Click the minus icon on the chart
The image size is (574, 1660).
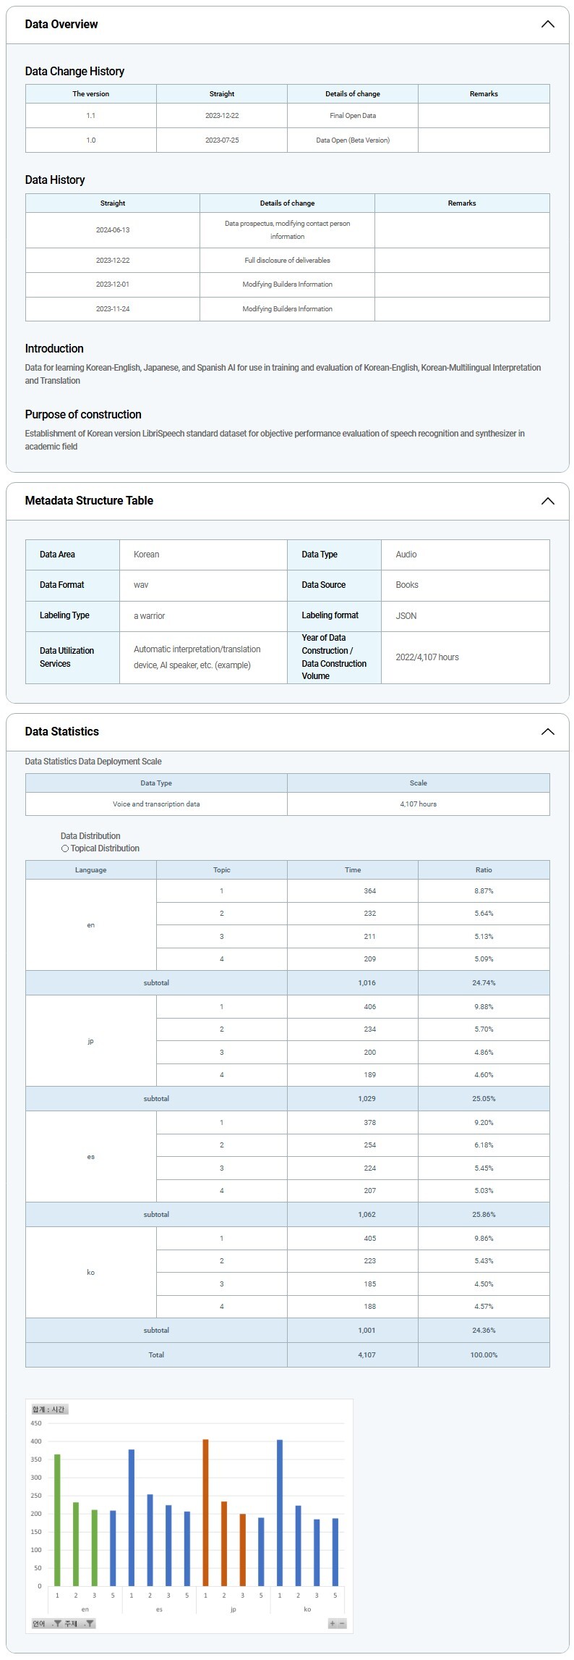pyautogui.click(x=342, y=1624)
